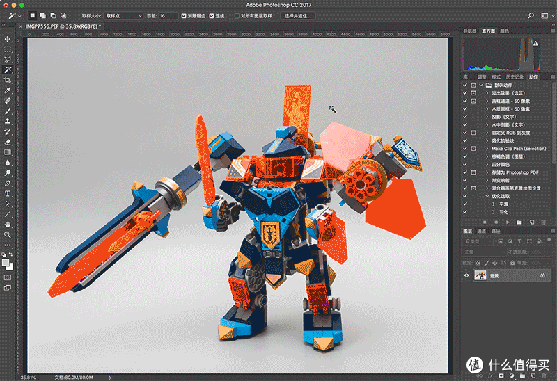
Task: Toggle checkmark for 默认动作 action set
Action: 465,85
